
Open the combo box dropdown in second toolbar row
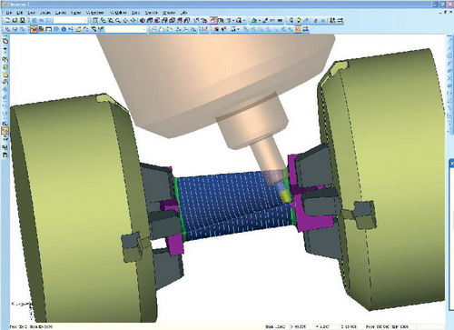click(x=144, y=29)
